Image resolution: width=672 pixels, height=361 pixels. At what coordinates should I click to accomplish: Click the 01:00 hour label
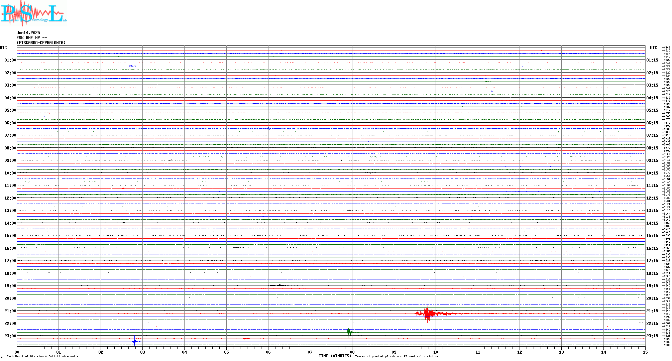10,60
